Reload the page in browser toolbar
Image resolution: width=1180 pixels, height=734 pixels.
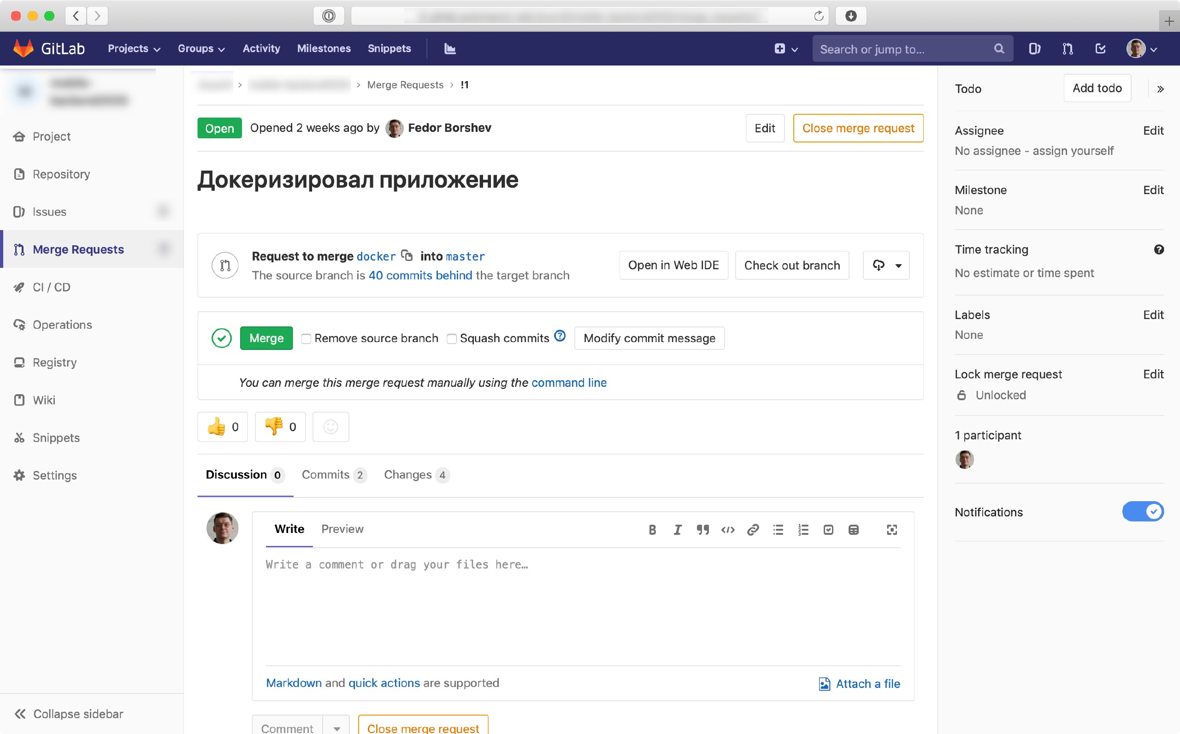point(819,16)
